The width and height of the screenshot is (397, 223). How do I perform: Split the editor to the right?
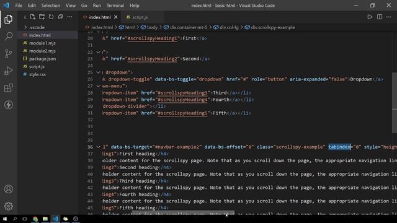379,17
